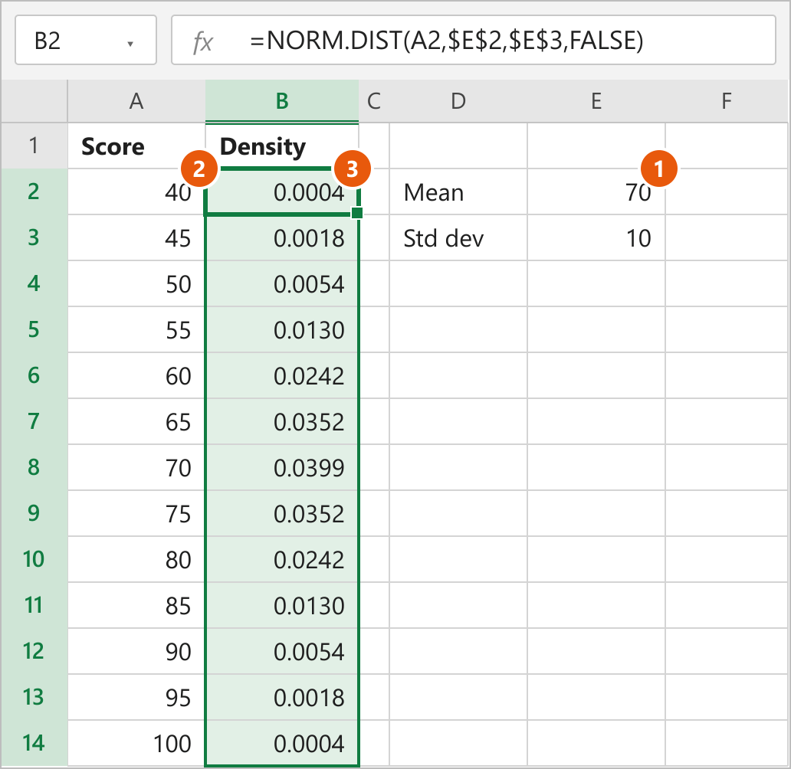
Task: Select density cell 0.0130 in row 11
Action: click(x=282, y=604)
